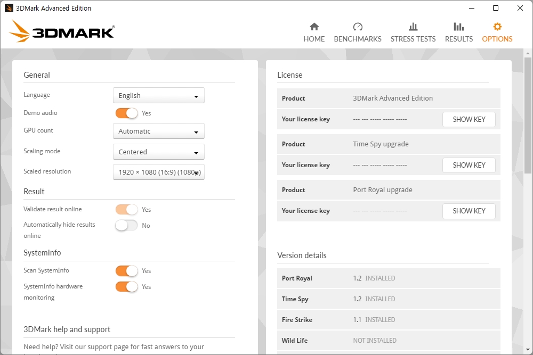Viewport: 533px width, 355px height.
Task: Click Time Spy version row
Action: click(x=389, y=299)
